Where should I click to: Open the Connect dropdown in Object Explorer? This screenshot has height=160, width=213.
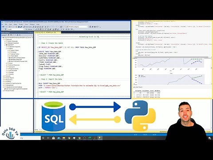[x=4, y=35]
